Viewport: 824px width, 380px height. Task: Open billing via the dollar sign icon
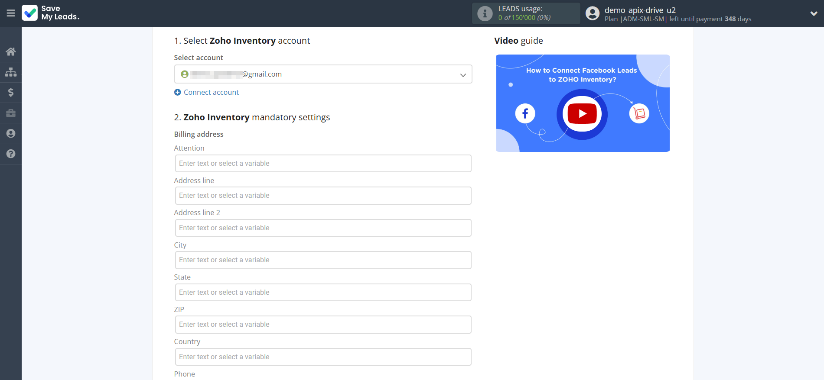11,92
